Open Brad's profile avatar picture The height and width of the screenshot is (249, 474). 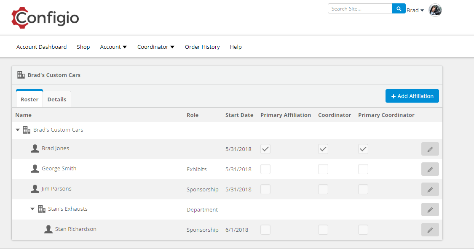[x=435, y=10]
